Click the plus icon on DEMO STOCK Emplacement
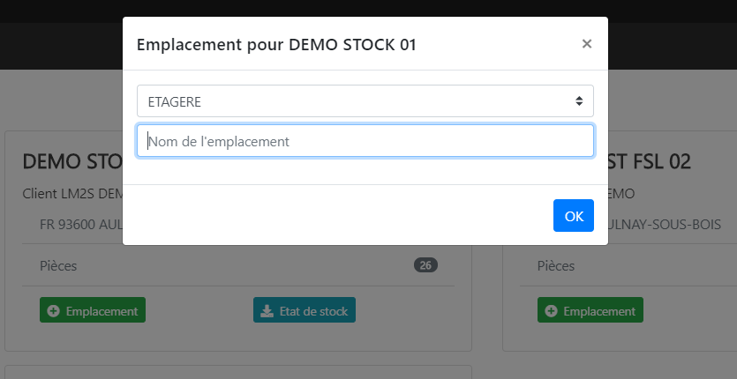 pyautogui.click(x=54, y=311)
